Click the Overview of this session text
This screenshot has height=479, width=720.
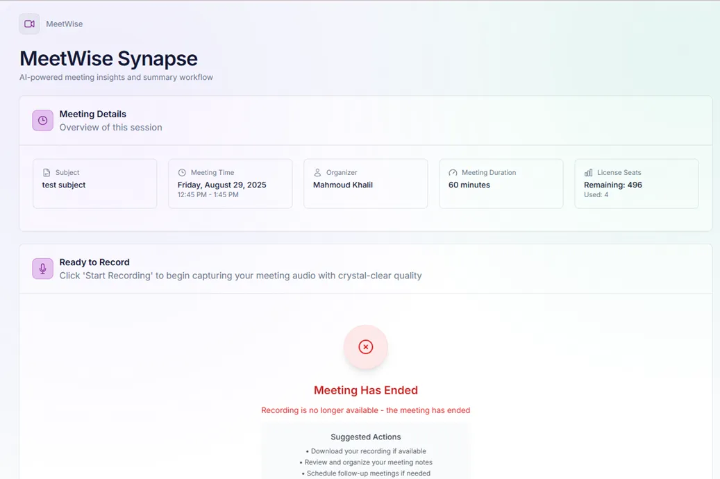[110, 127]
